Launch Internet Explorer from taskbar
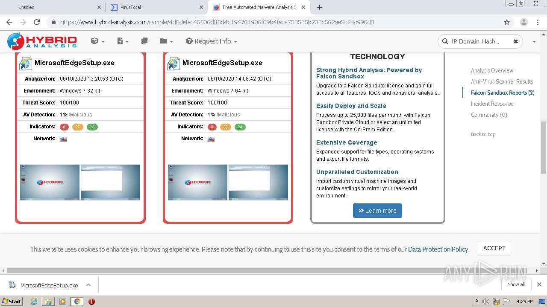Screen dimensions: 547x307 tap(34, 301)
